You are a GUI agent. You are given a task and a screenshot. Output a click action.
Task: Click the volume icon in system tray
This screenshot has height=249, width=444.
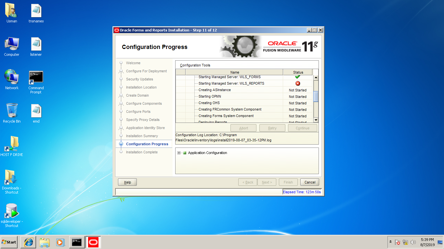pos(413,242)
